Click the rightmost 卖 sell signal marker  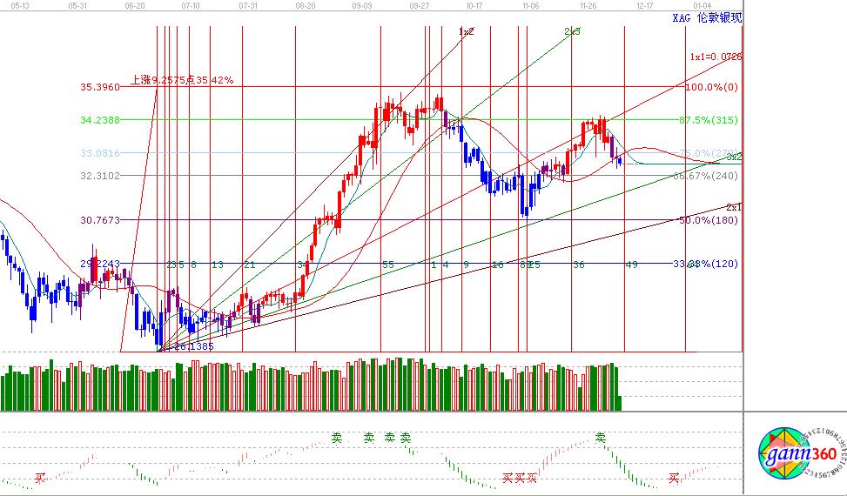(x=601, y=437)
